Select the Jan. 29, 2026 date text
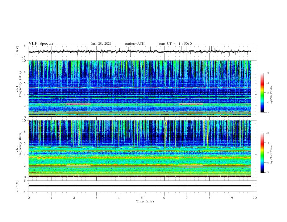287x222 pixels. click(101, 44)
